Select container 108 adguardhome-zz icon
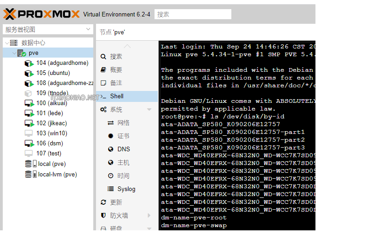Screen dimensions: 379x234 point(29,83)
